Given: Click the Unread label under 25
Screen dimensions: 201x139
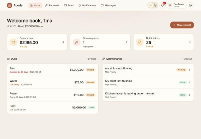Looking at the screenshot, I should tap(149, 46).
